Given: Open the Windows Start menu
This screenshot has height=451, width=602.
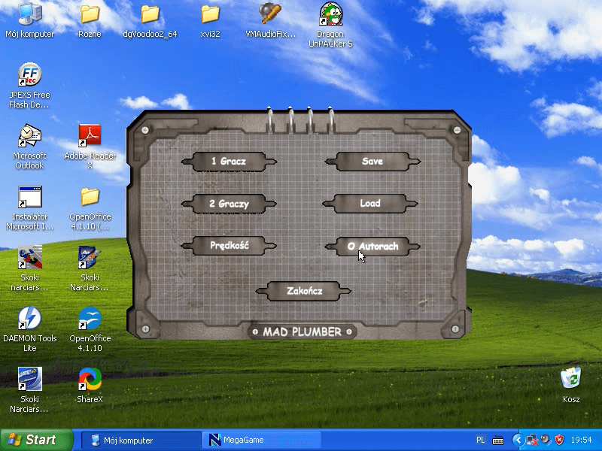Looking at the screenshot, I should tap(36, 440).
